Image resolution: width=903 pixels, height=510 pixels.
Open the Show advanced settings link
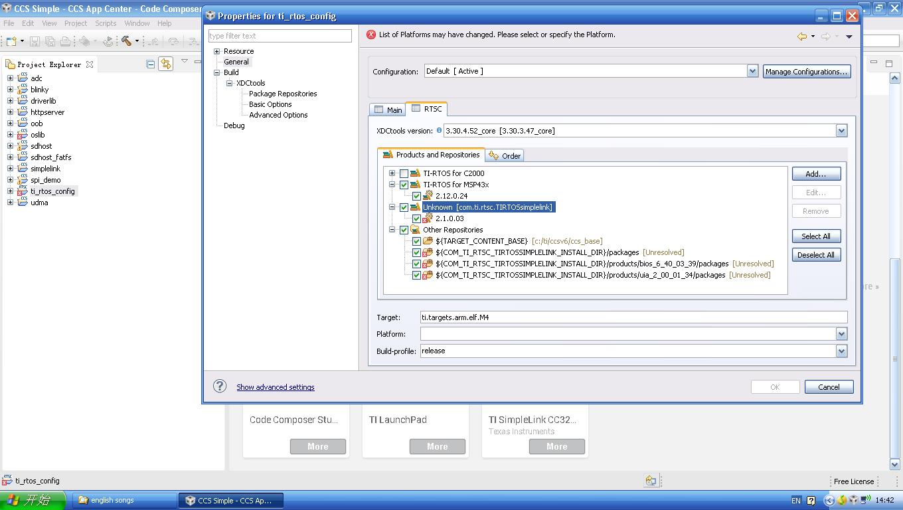click(276, 387)
